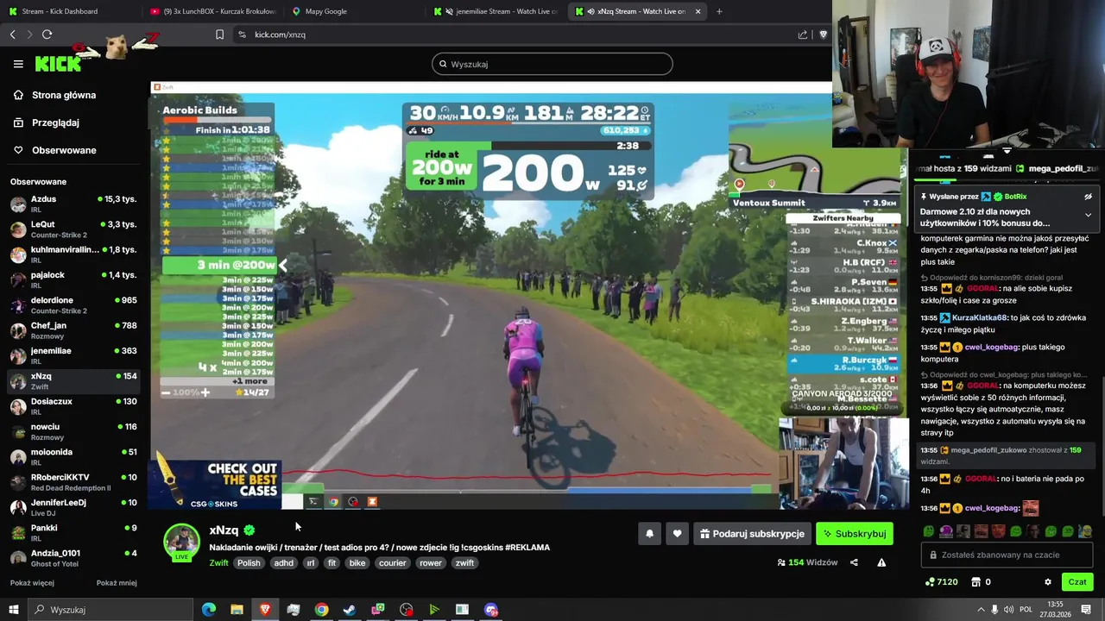Image resolution: width=1105 pixels, height=621 pixels.
Task: Go back in the browser
Action: (12, 34)
